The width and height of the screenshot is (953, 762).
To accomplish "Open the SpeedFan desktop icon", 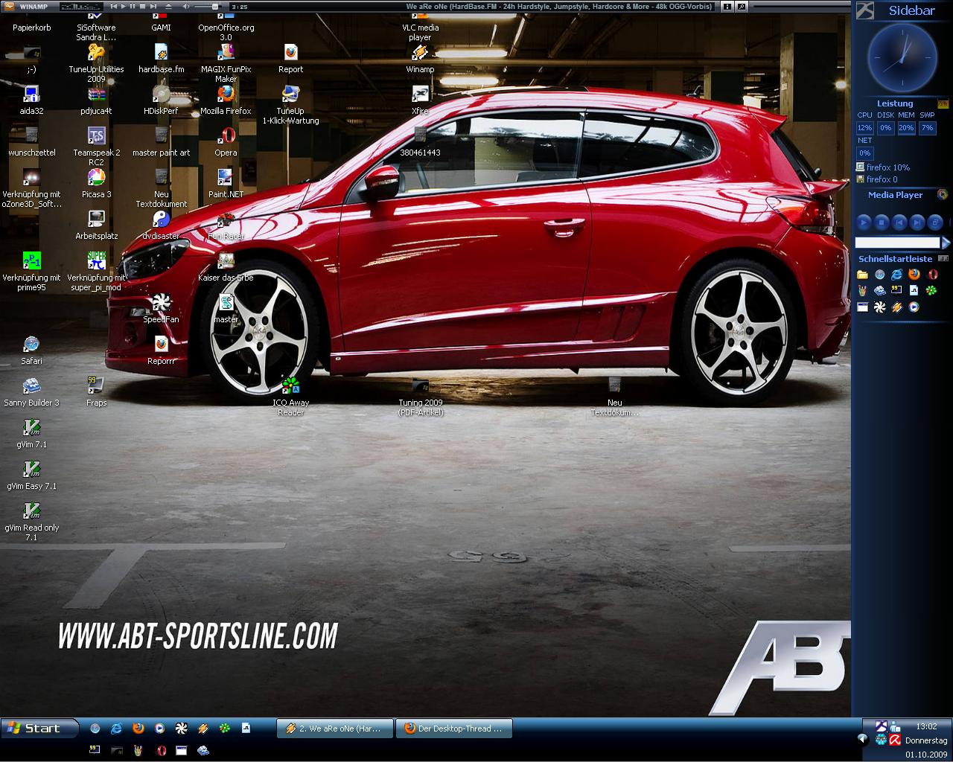I will click(x=161, y=304).
